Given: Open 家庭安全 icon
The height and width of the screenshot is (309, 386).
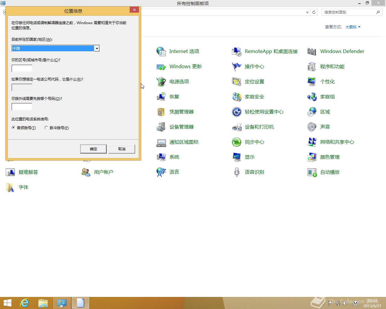Looking at the screenshot, I should [237, 97].
